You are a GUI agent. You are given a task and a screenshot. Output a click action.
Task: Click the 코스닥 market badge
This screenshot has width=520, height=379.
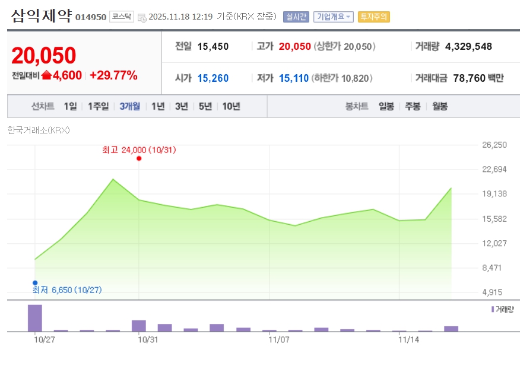122,17
